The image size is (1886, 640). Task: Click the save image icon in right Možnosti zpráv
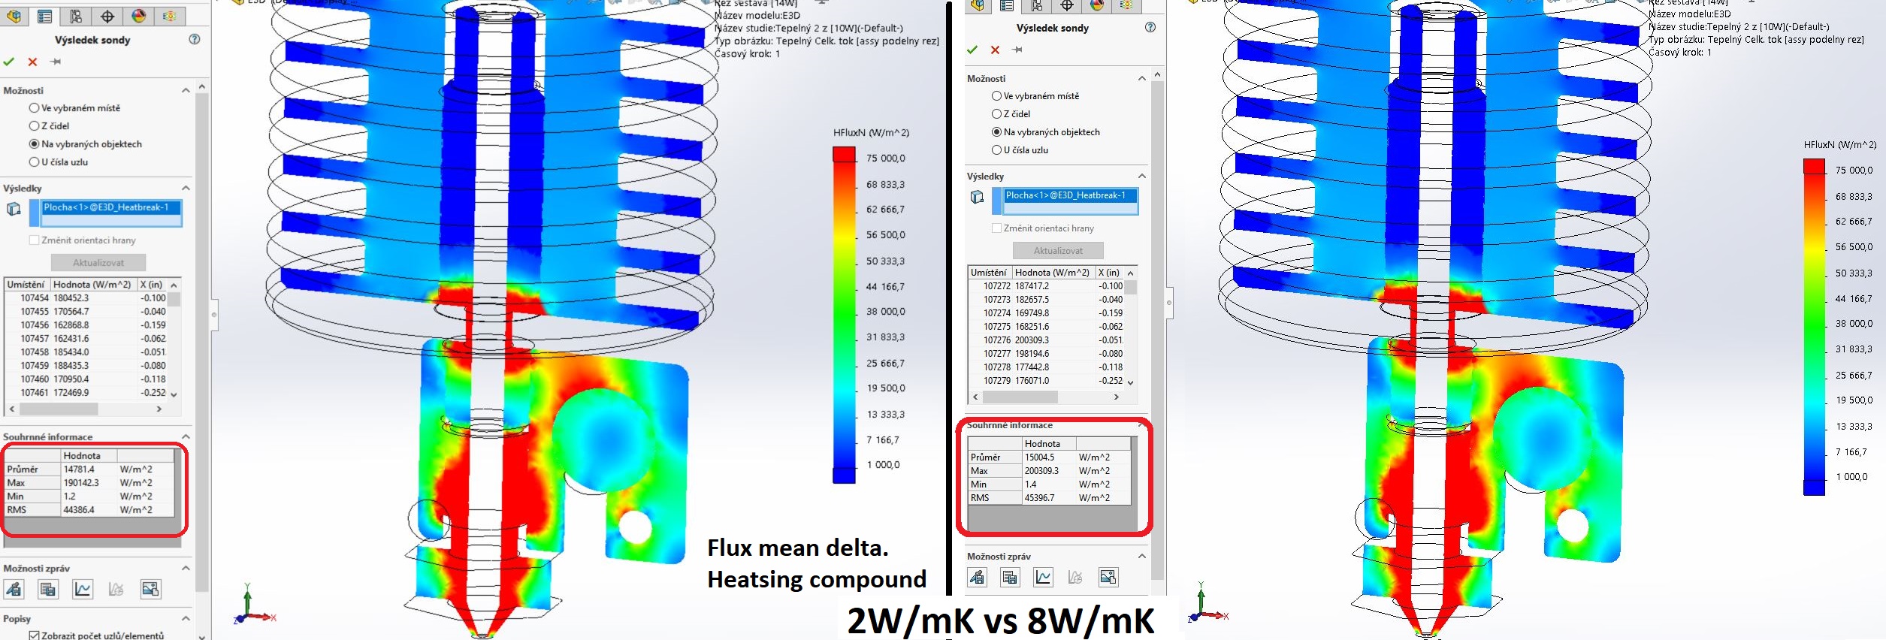1108,577
